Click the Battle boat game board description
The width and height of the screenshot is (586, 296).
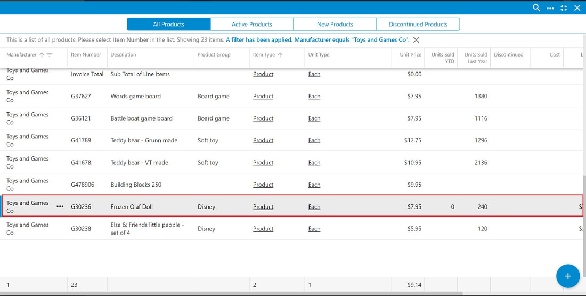pos(142,118)
